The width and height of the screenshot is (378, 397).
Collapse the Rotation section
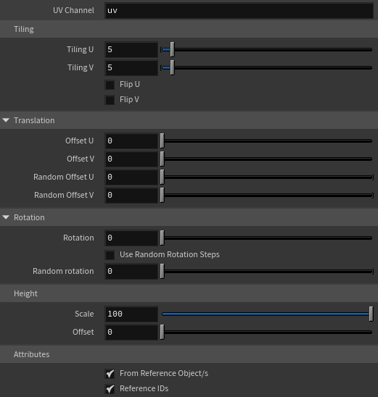coord(6,217)
